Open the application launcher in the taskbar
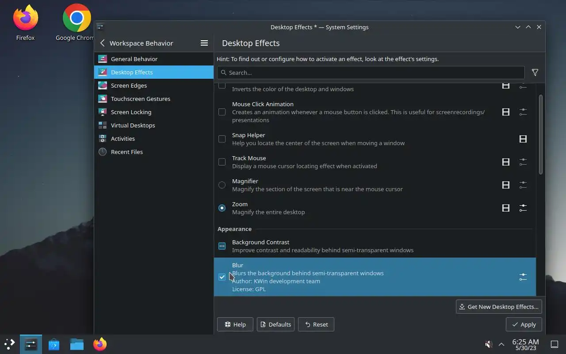566x354 pixels. click(9, 344)
